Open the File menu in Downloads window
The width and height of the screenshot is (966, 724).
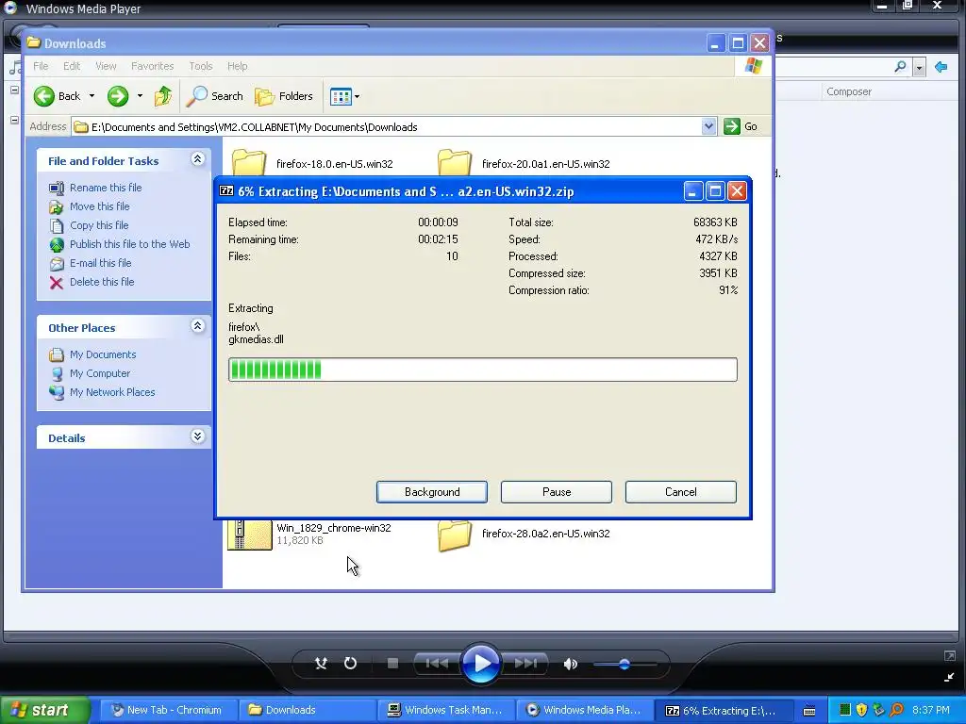coord(41,66)
